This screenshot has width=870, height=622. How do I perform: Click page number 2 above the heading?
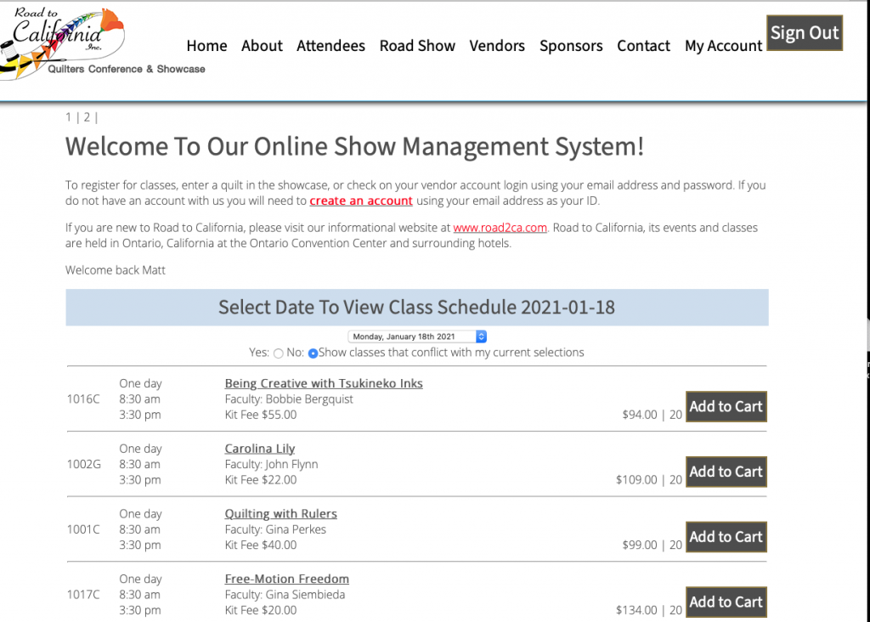pos(88,117)
